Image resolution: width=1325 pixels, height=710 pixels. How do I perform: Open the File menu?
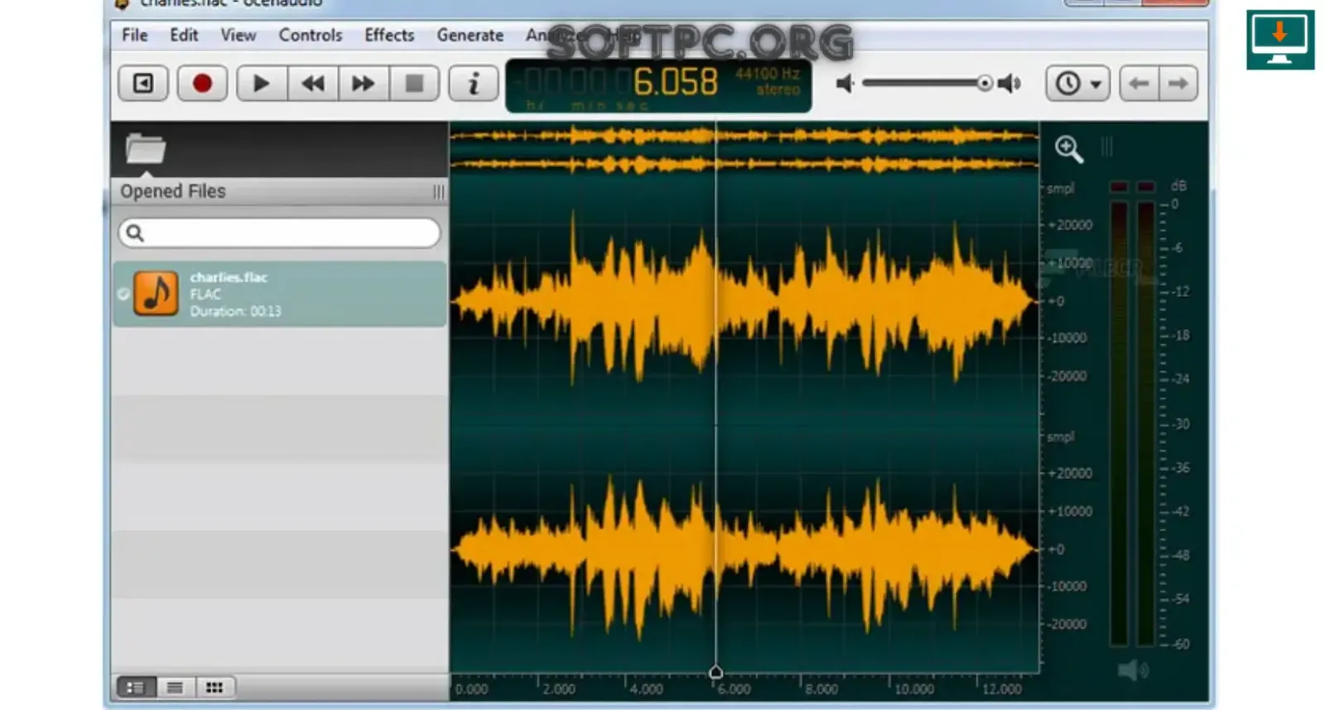coord(134,36)
